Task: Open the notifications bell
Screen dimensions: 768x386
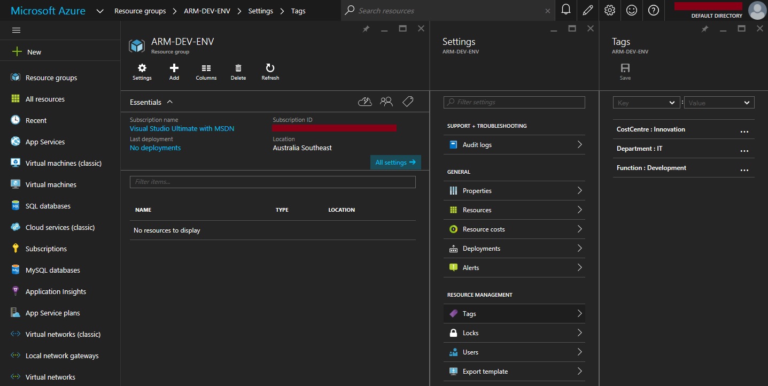Action: point(566,10)
